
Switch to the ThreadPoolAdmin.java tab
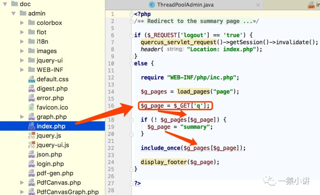click(x=185, y=5)
